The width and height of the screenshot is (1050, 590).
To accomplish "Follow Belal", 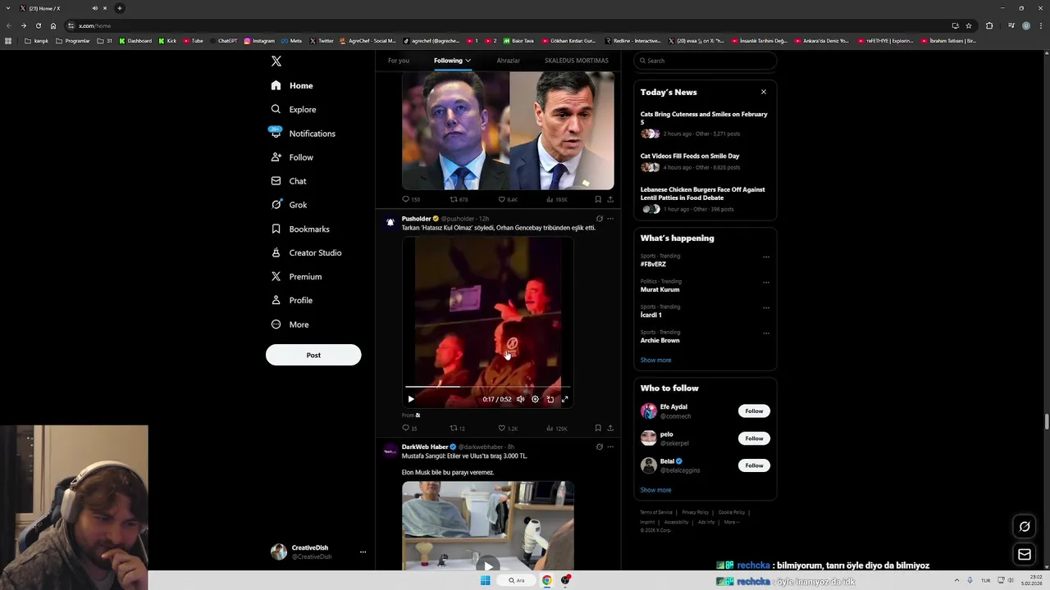I will coord(754,465).
